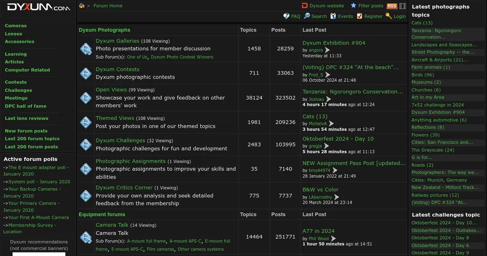487x256 pixels.
Task: Click the Register clipboard icon
Action: pyautogui.click(x=360, y=16)
